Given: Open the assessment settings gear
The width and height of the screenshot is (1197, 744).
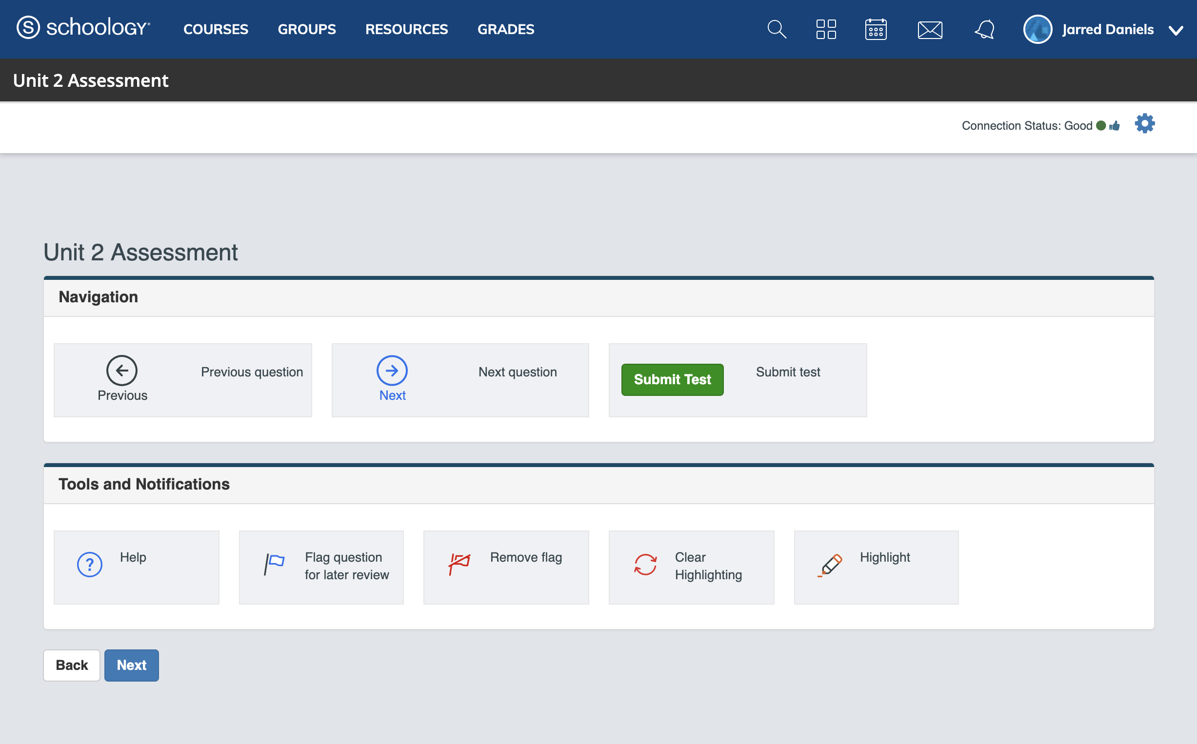Looking at the screenshot, I should (x=1144, y=123).
